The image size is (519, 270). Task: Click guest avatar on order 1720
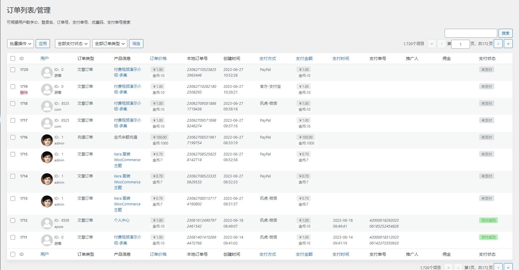point(47,72)
